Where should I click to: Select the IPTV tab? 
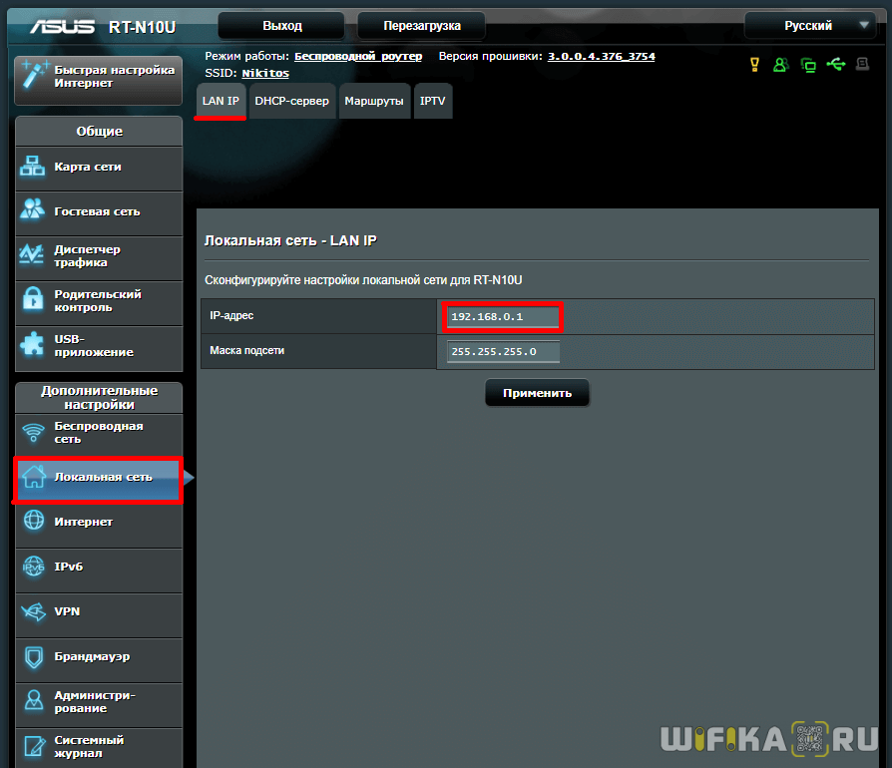tap(433, 101)
